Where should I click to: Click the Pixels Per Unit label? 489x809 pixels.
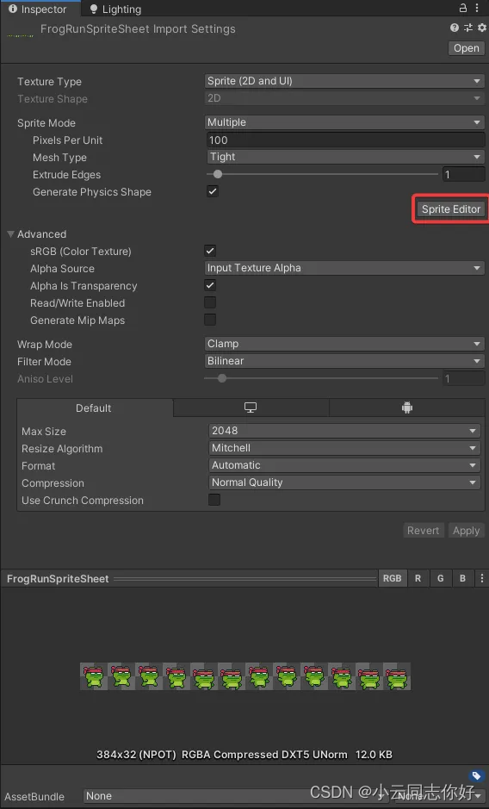coord(67,140)
